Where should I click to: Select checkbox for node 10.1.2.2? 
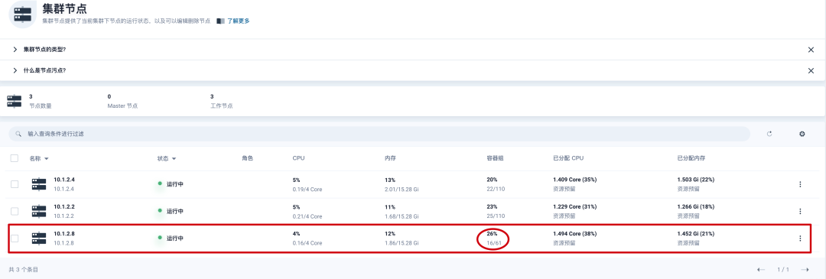pos(15,211)
